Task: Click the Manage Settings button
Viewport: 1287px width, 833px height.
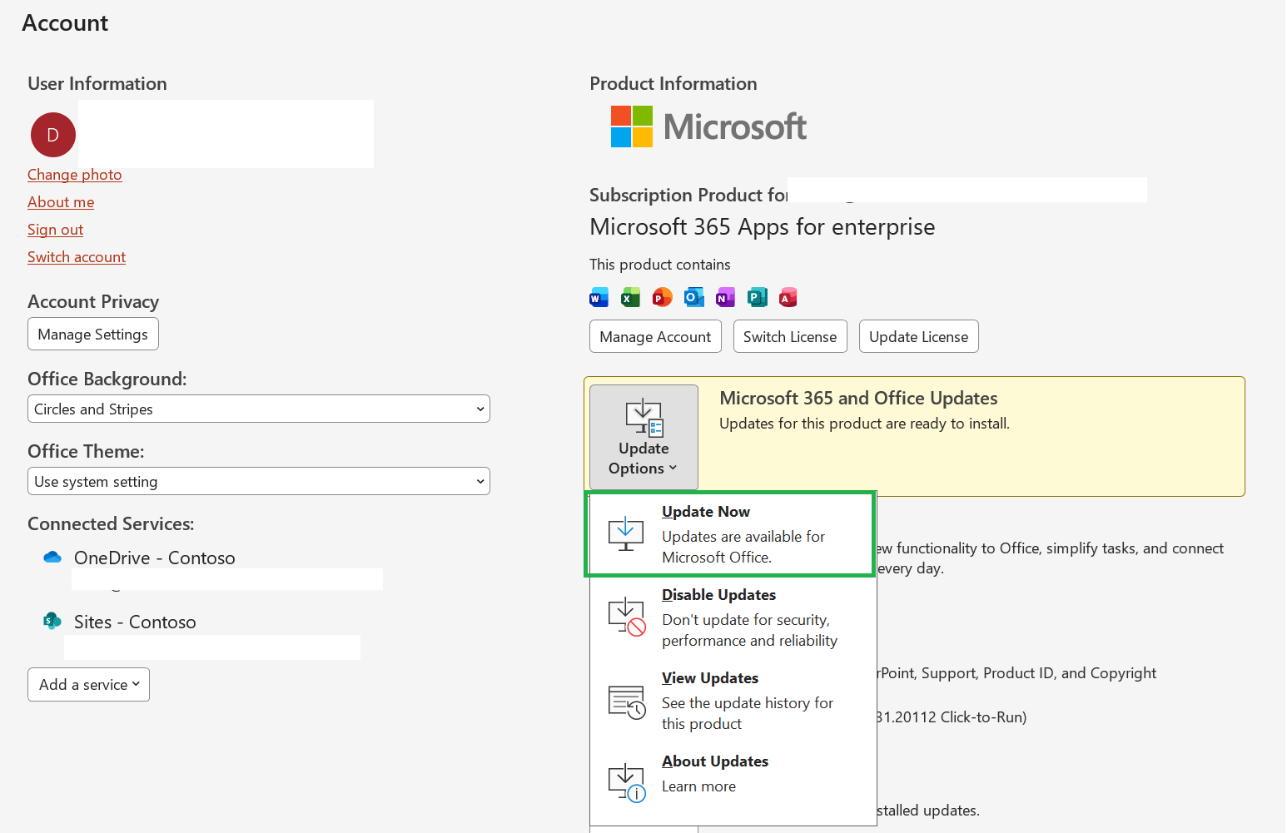Action: click(93, 334)
